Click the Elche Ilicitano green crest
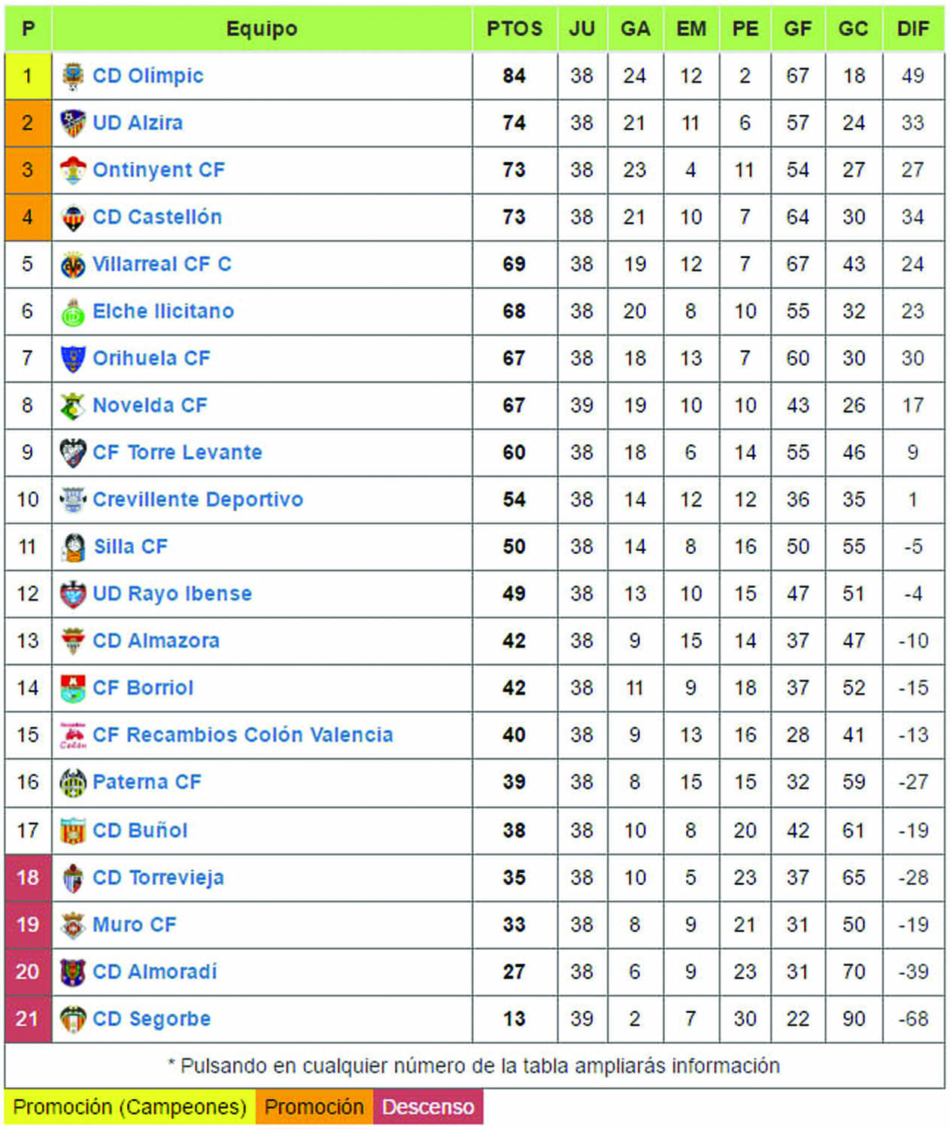Image resolution: width=950 pixels, height=1129 pixels. tap(73, 312)
